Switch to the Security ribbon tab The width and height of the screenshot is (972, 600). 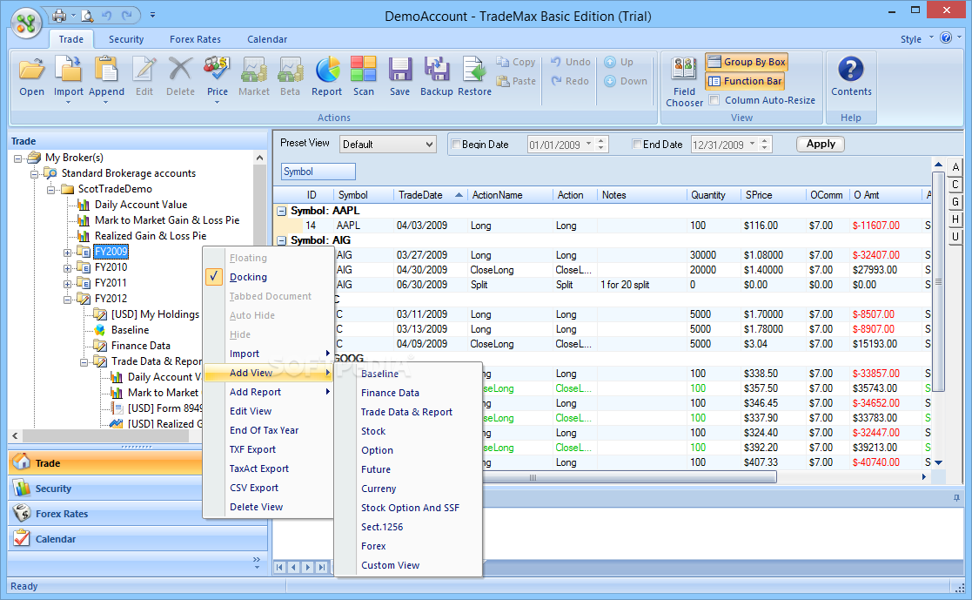126,39
